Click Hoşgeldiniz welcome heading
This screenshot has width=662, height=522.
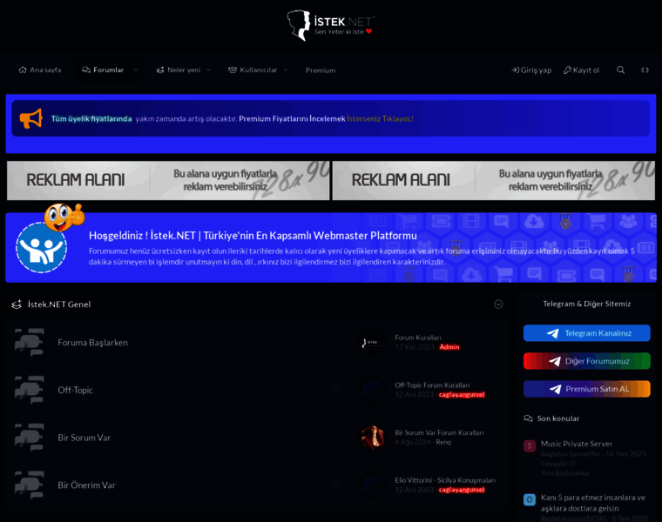[253, 236]
